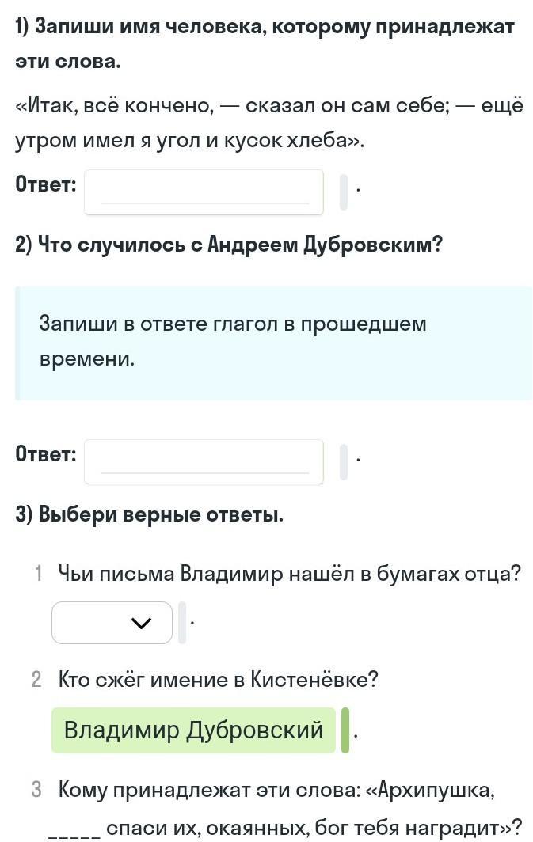Click the heading 'Что случилось с Андреем Дубровским?'
Screen dimensions: 533x842
click(x=229, y=245)
